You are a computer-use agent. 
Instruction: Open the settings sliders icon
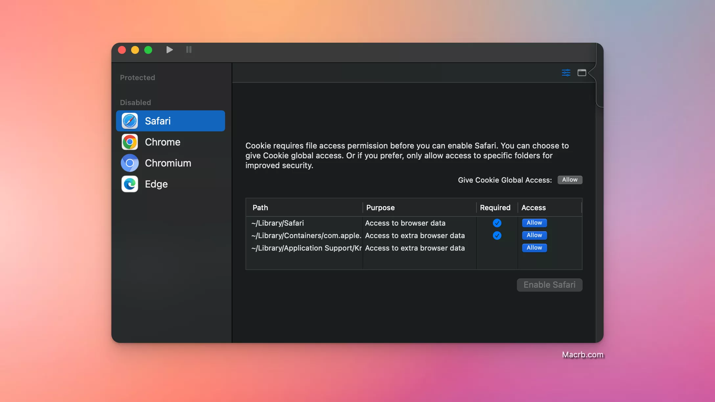point(566,73)
